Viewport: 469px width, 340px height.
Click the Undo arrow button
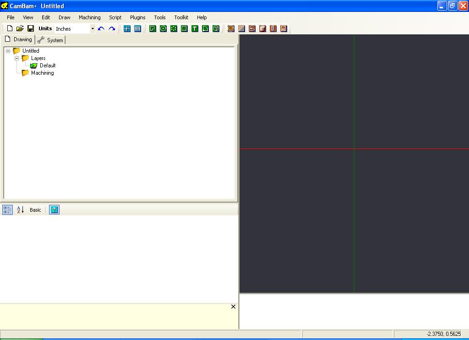point(101,28)
